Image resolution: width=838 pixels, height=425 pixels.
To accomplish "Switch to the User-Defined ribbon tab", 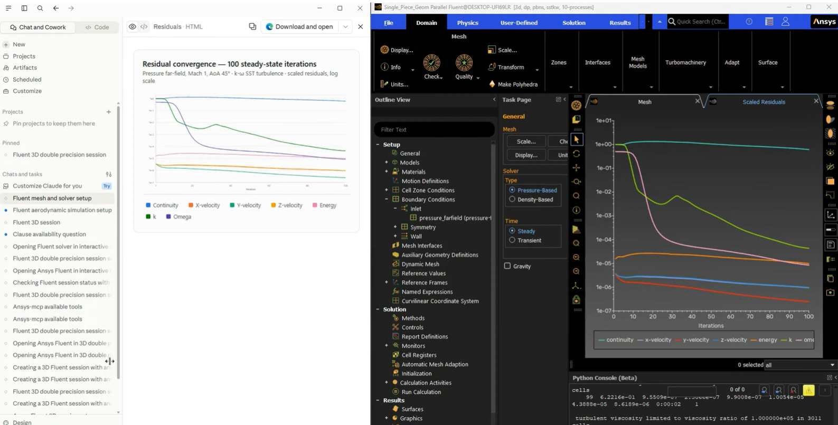I will click(x=519, y=22).
